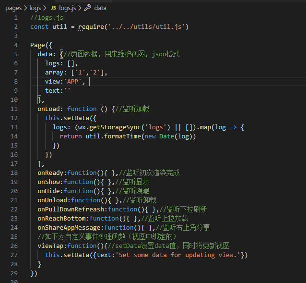Viewport: 306px width, 283px height.
Task: Click 'onShareAppMessage:' on line 24
Action: 71,227
